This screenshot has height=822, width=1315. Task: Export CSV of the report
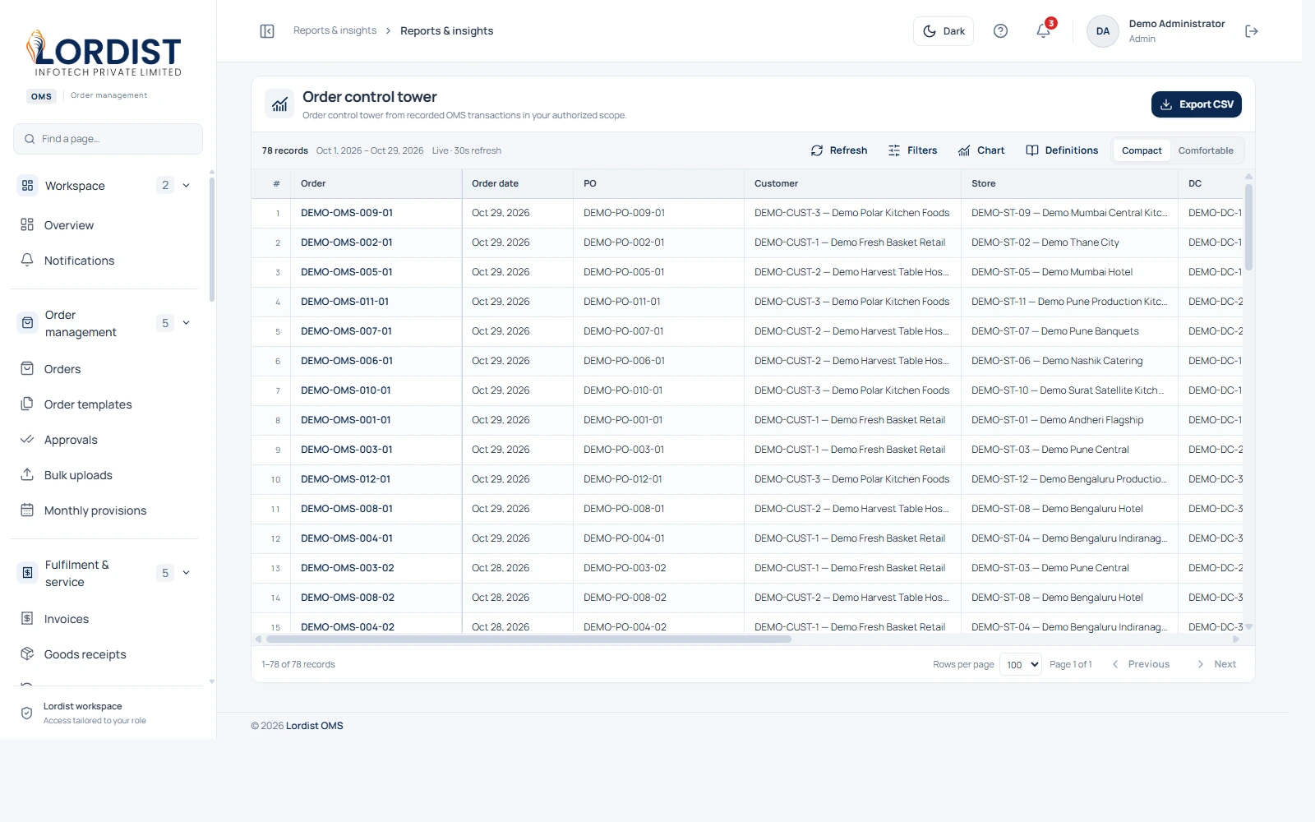1197,104
